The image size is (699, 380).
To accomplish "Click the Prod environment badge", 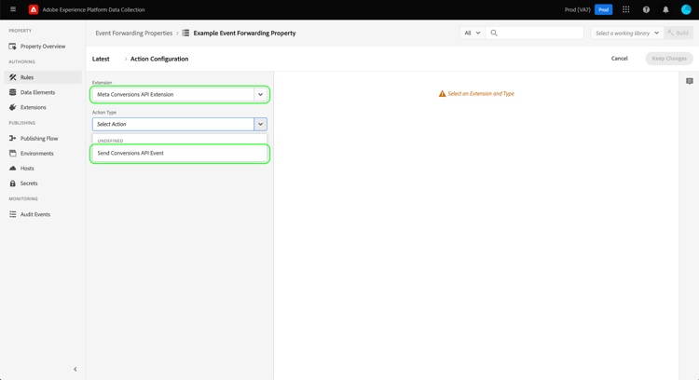I will click(603, 9).
